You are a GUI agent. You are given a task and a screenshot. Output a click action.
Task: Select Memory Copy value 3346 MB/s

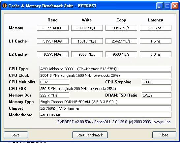coord(121,28)
